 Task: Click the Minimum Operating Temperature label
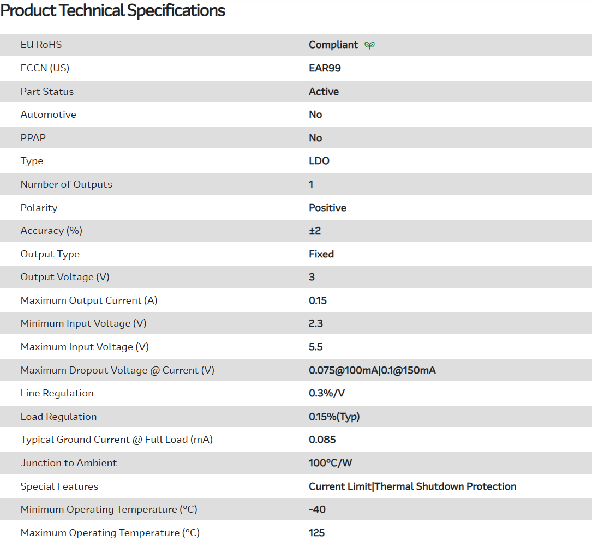point(109,509)
